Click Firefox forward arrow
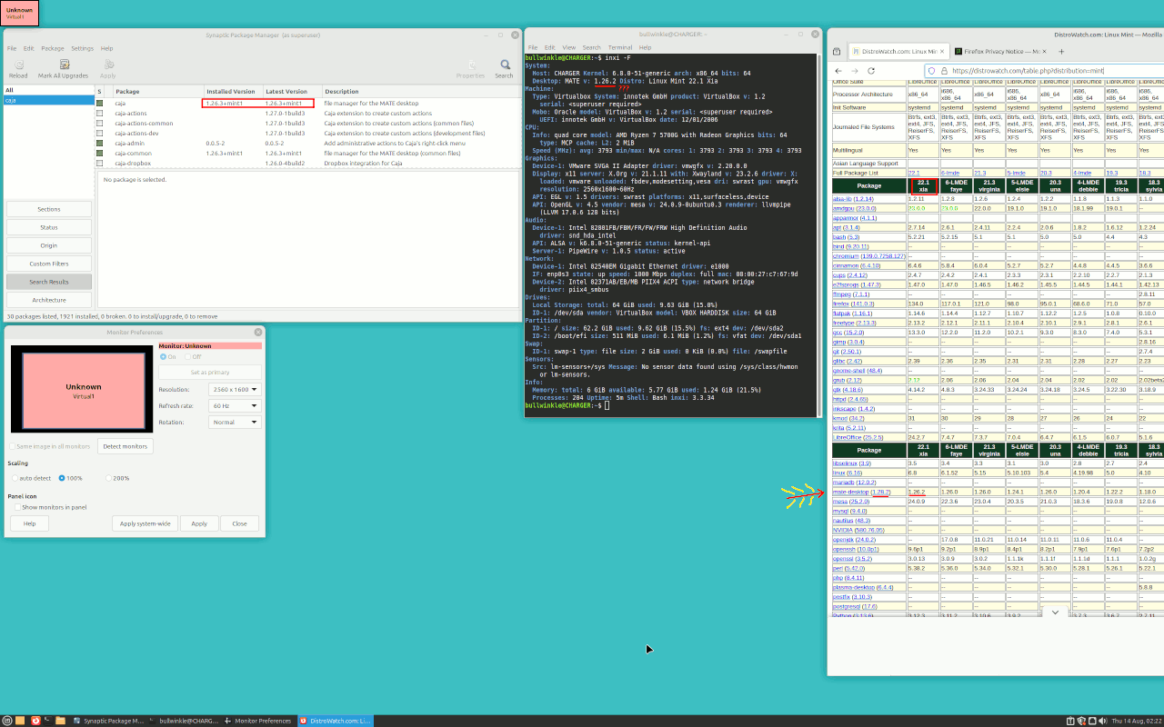The height and width of the screenshot is (727, 1164). tap(855, 70)
